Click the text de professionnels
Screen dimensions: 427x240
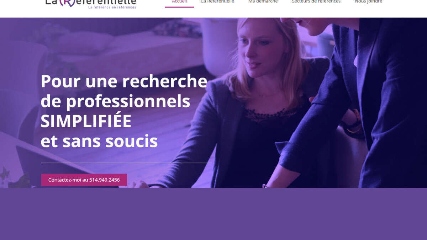pos(115,101)
